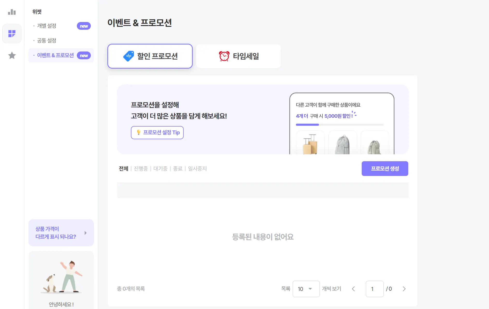This screenshot has height=309, width=489.
Task: Click the 프로모션을 설정해 banner headline
Action: point(155,105)
